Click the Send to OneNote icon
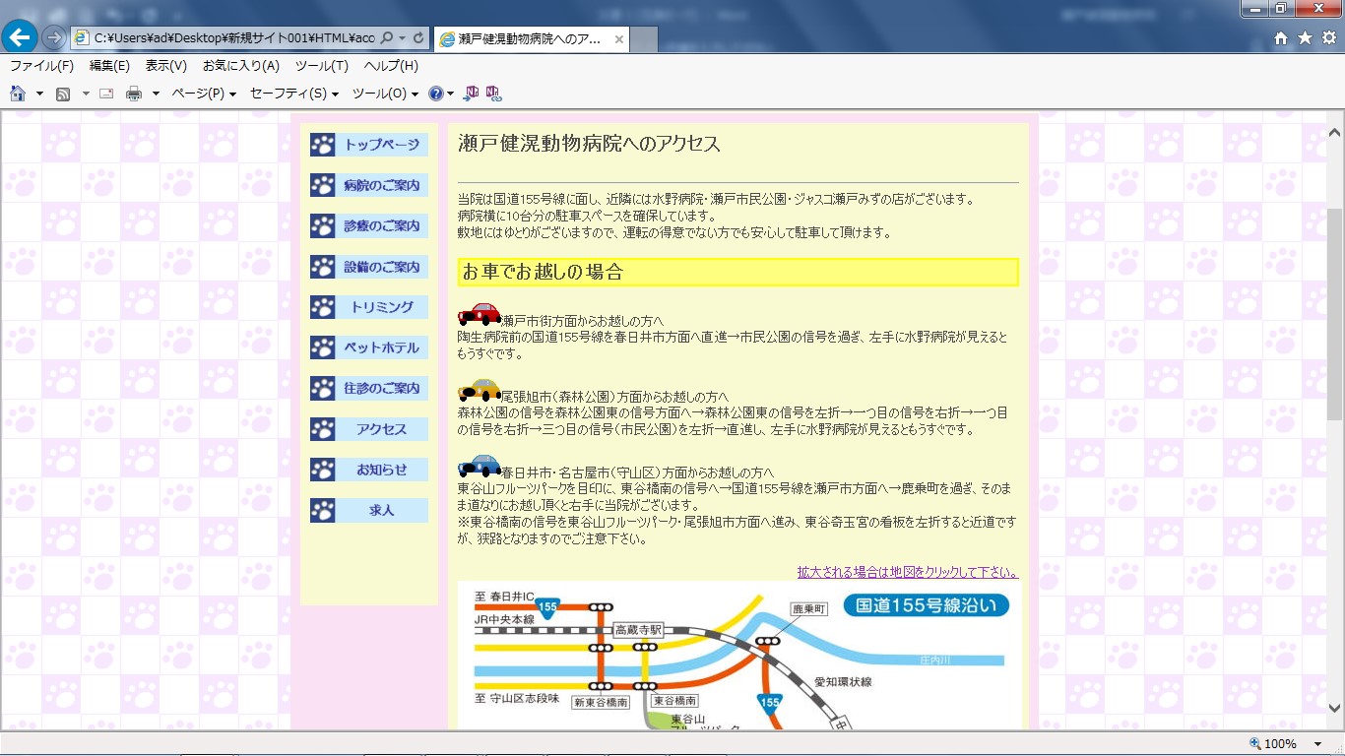This screenshot has width=1345, height=756. pyautogui.click(x=472, y=94)
